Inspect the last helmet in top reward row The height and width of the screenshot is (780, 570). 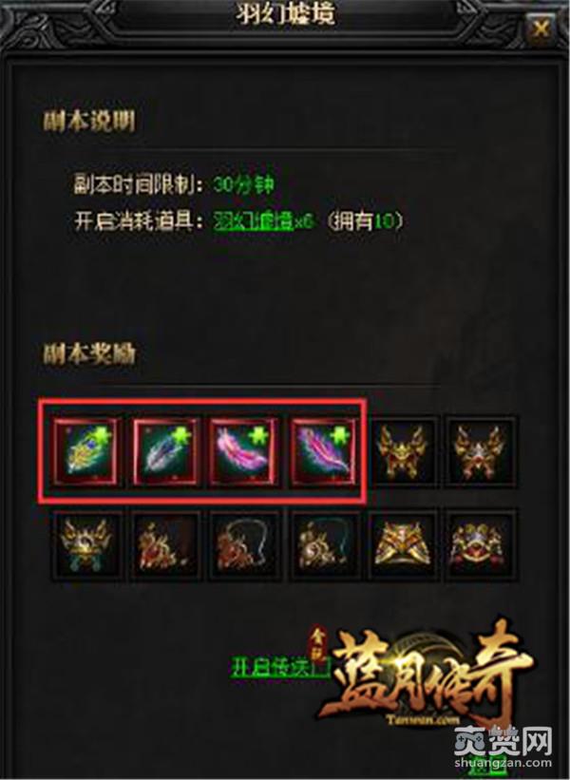[480, 451]
